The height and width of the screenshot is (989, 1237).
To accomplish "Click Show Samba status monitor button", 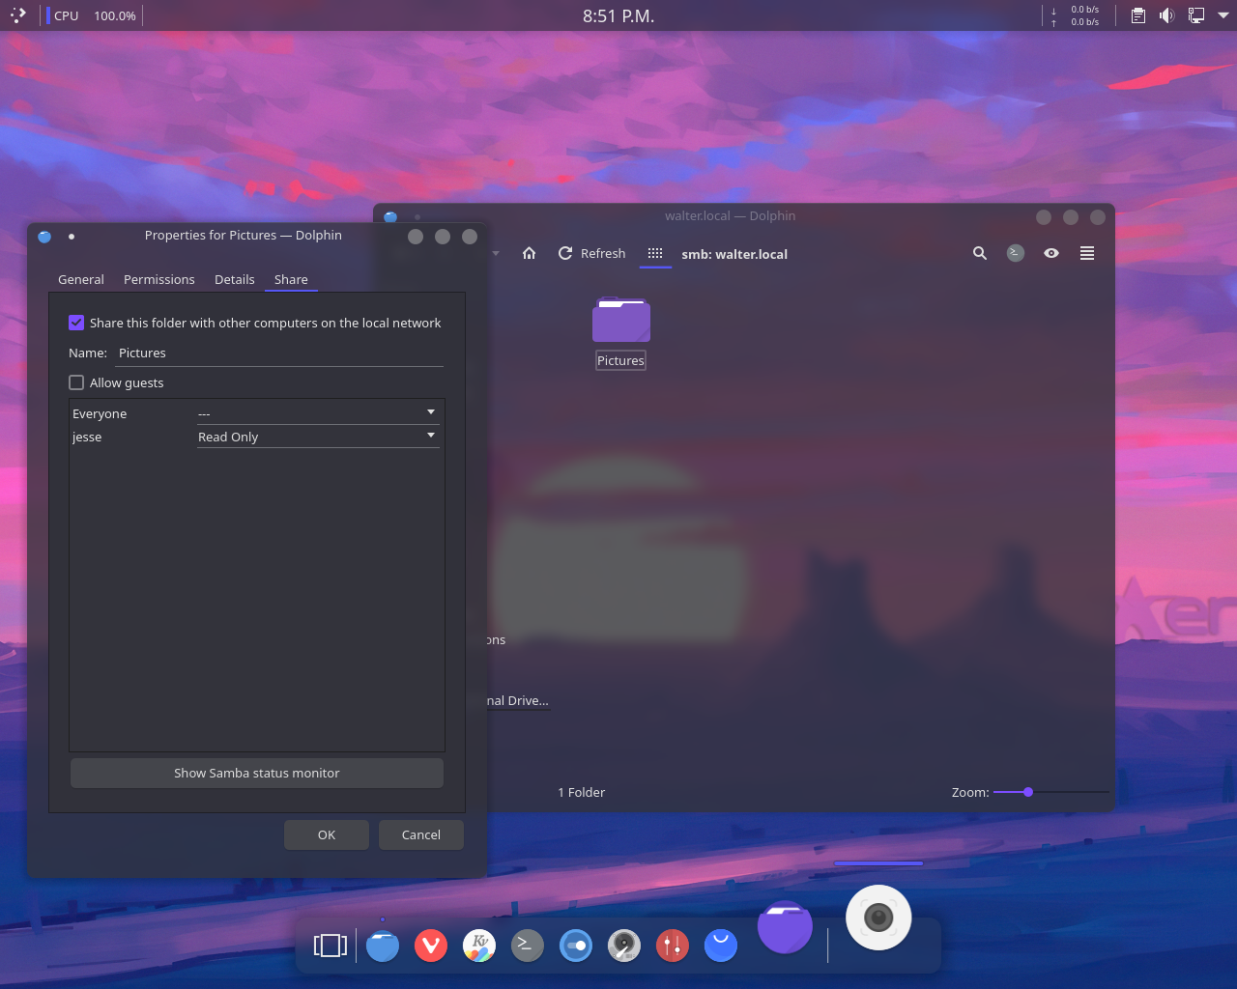I will 257,773.
